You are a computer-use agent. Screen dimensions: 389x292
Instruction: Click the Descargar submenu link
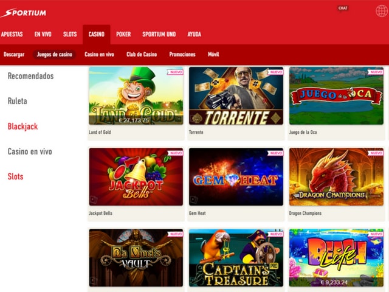(14, 54)
